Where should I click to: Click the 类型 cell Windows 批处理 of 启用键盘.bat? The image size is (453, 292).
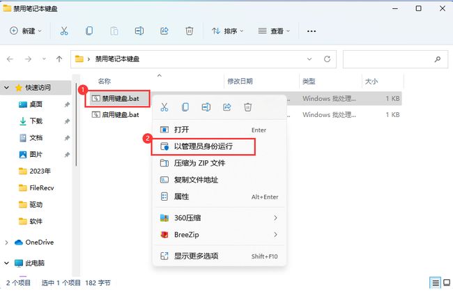pos(329,115)
